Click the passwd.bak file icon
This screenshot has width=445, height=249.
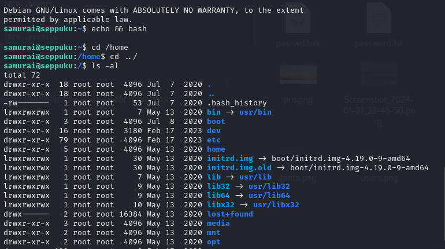(306, 22)
